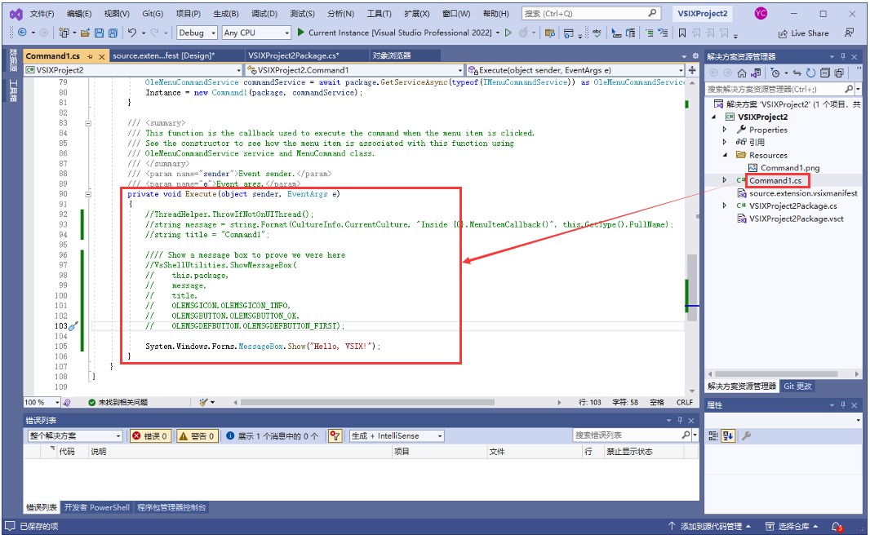
Task: Click Show All Files icon in Solution Explorer
Action: pos(839,73)
